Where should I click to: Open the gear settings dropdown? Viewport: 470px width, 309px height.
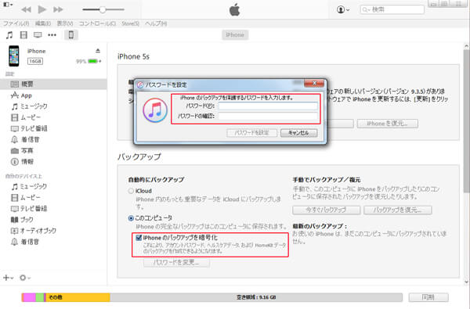[25, 278]
